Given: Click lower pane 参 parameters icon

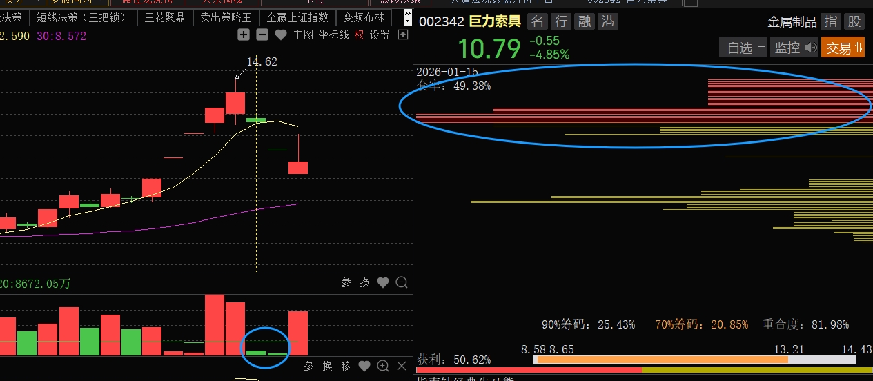Looking at the screenshot, I should 309,366.
